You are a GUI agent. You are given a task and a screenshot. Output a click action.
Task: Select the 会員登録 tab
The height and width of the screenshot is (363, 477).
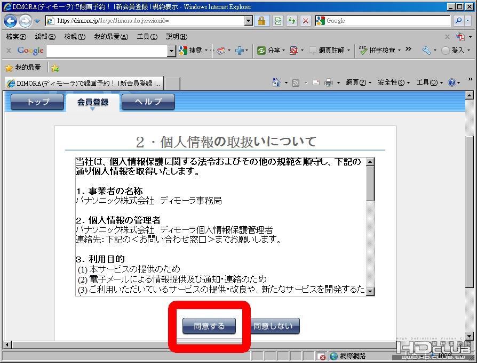[x=93, y=102]
